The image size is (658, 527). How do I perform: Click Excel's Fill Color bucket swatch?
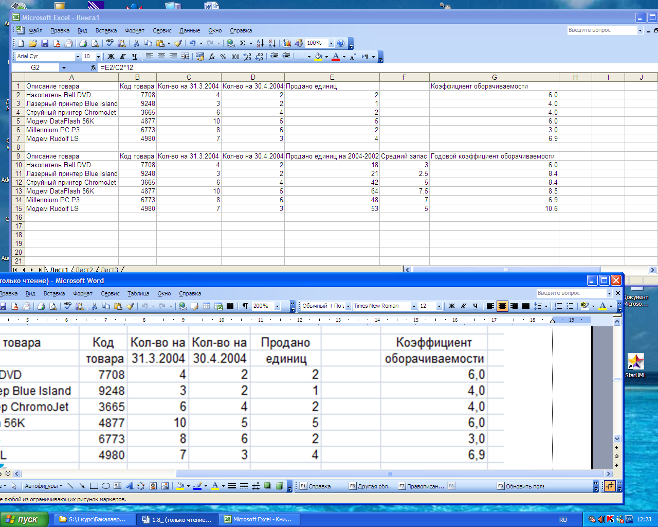point(318,57)
